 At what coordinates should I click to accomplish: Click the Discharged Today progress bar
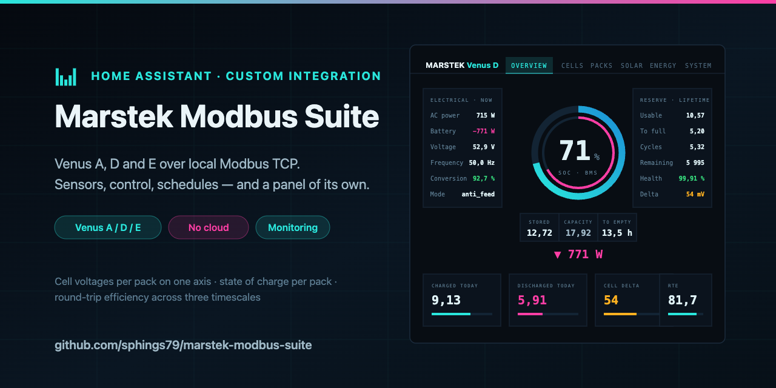point(548,314)
